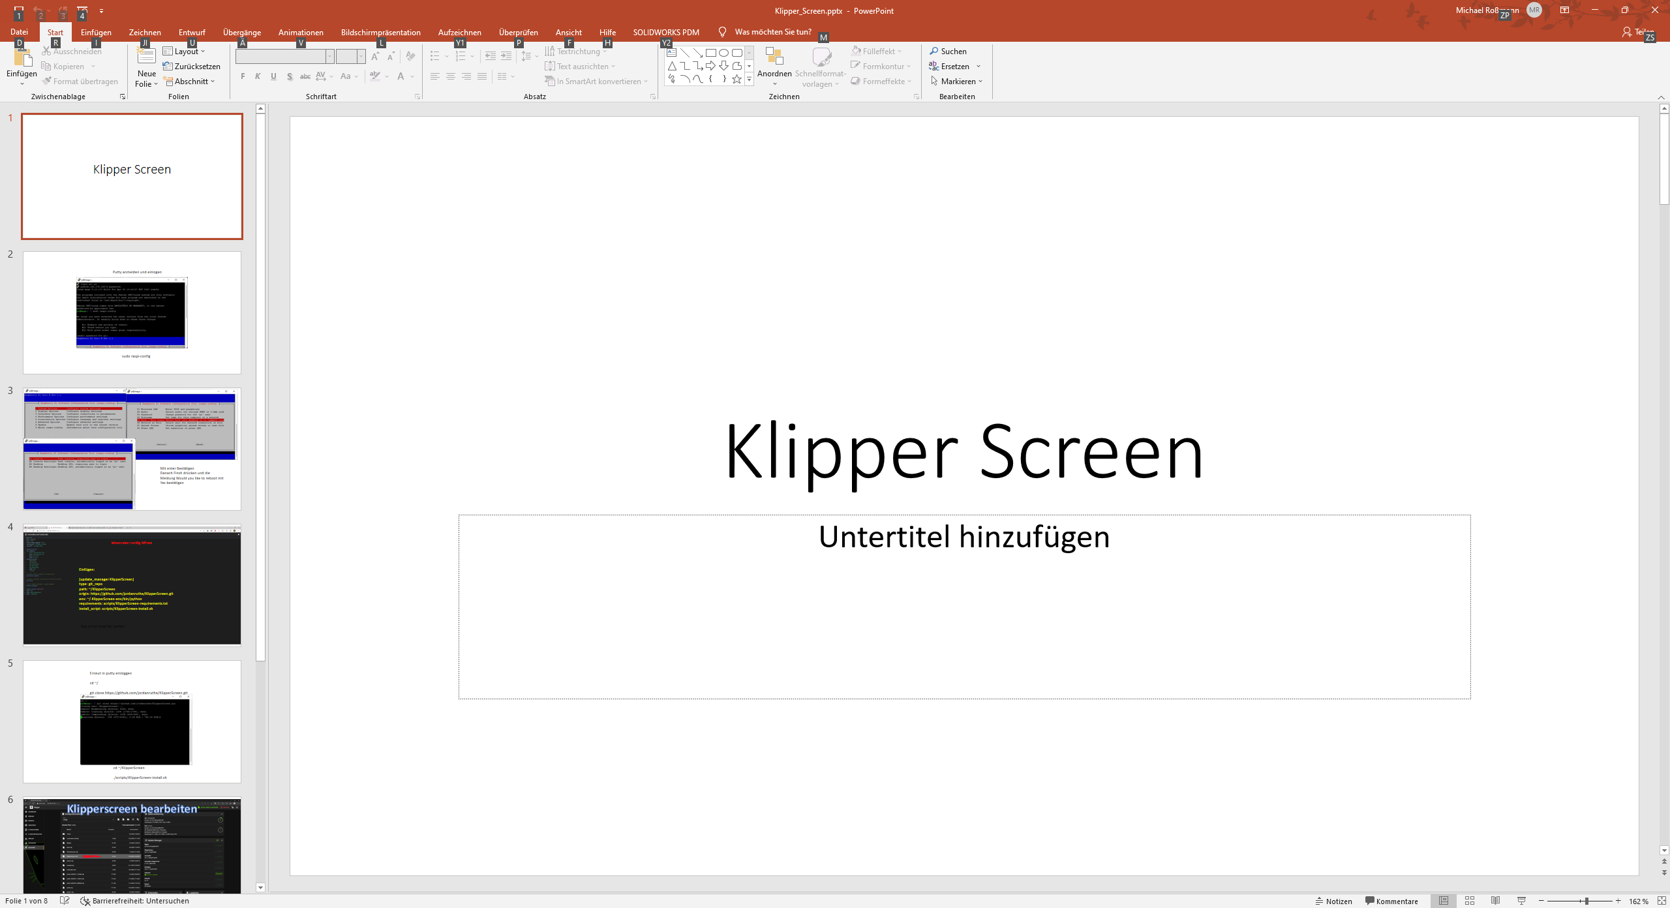This screenshot has height=908, width=1670.
Task: Open the Schriftfarbe color swatch
Action: (x=401, y=76)
